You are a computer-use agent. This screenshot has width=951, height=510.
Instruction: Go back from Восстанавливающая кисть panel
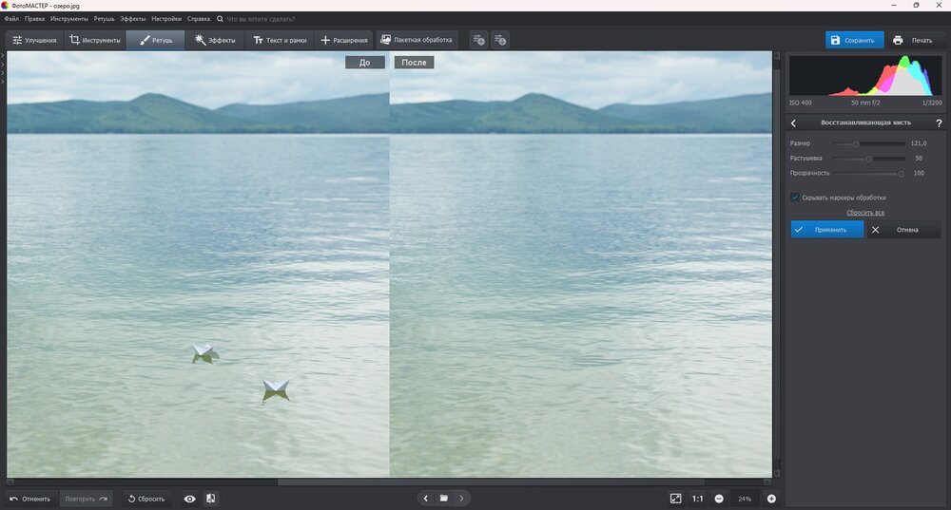point(794,123)
